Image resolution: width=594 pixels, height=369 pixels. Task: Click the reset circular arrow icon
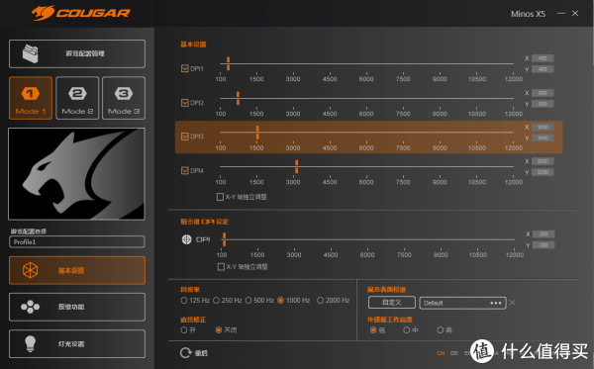coord(186,353)
